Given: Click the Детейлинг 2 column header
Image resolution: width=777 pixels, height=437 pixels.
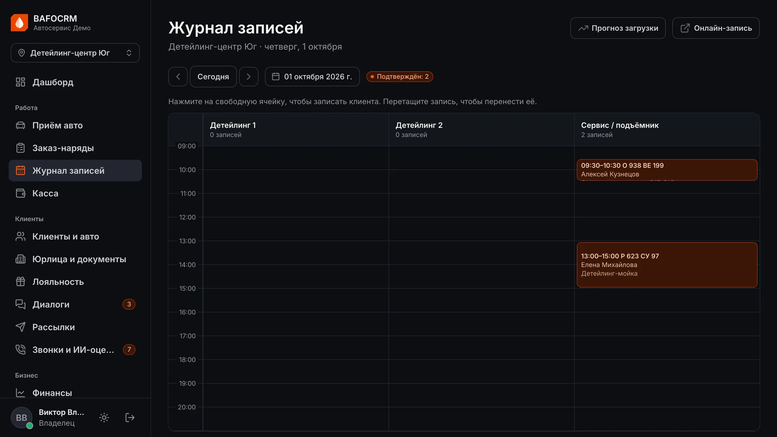Looking at the screenshot, I should pos(481,129).
